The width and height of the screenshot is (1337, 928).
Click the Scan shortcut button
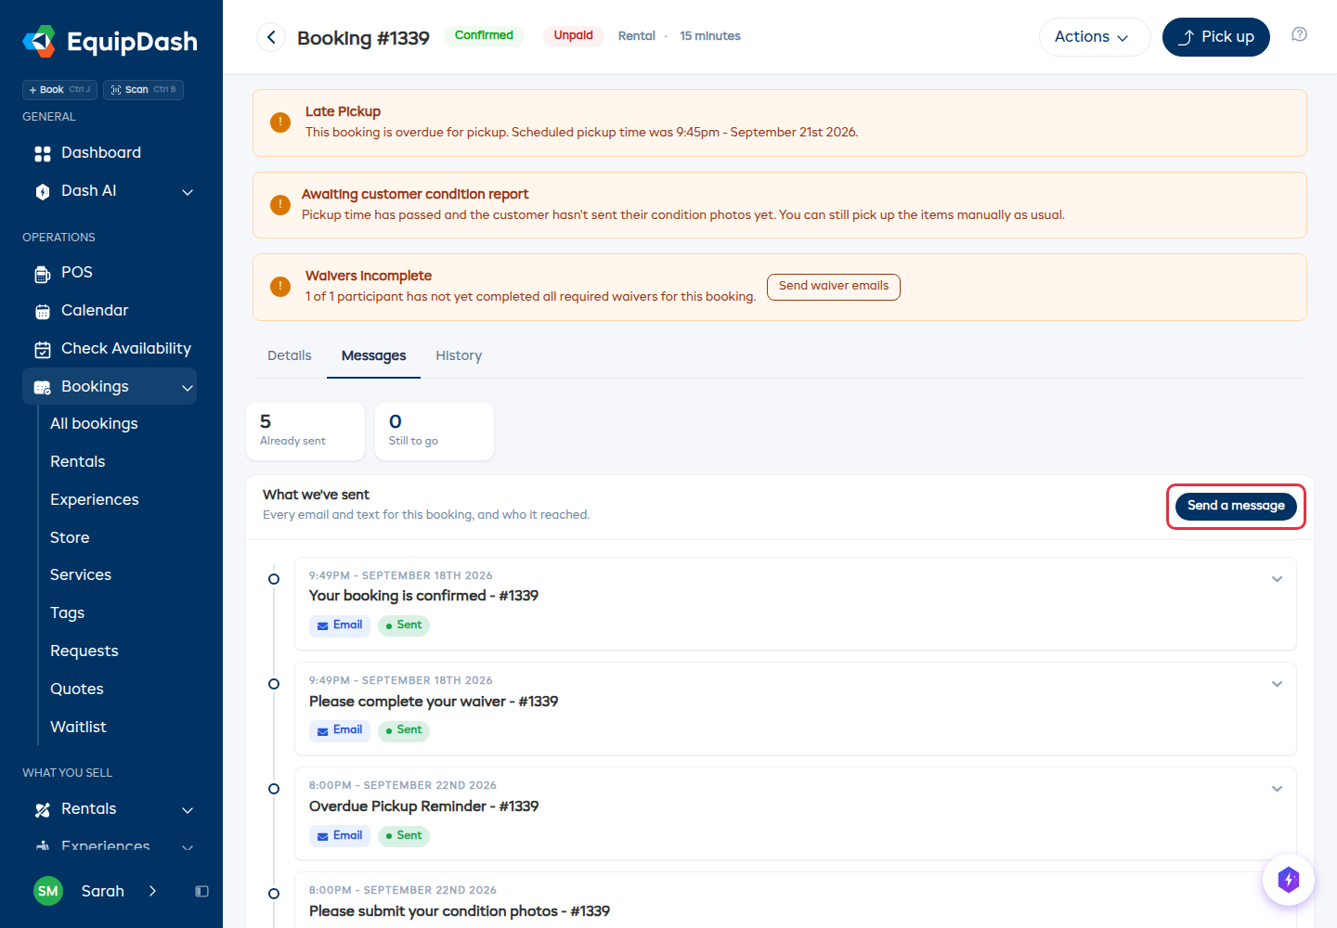click(143, 89)
